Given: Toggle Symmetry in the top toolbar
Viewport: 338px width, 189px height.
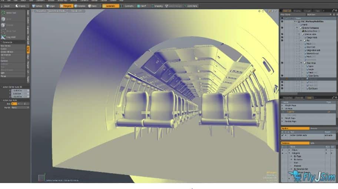Looking at the screenshot, I should tap(128, 6).
